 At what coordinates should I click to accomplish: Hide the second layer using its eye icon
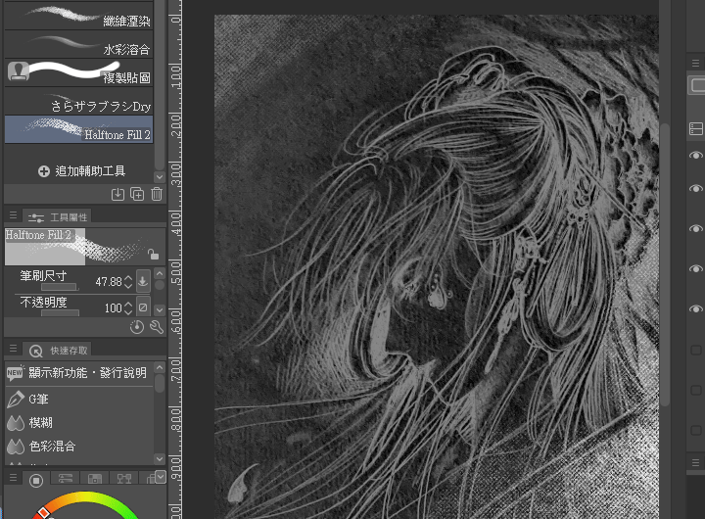pos(696,188)
